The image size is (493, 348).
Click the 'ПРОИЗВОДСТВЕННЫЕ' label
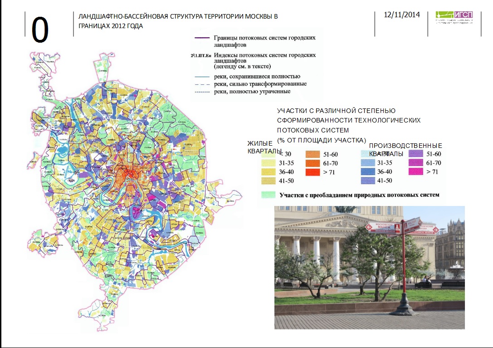coord(405,146)
